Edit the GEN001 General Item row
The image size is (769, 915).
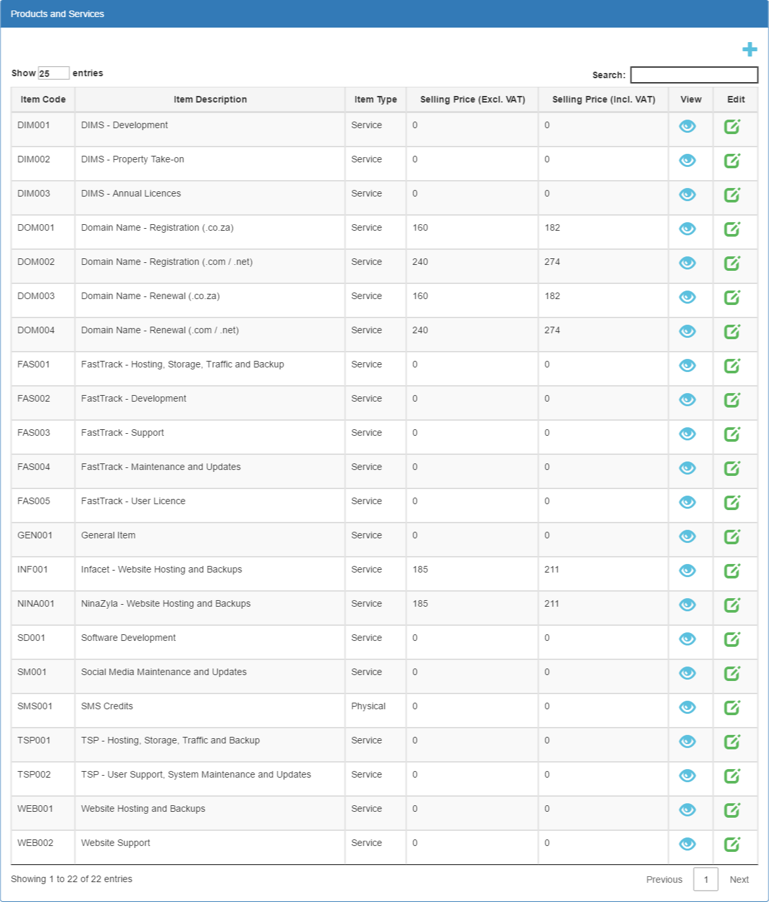coord(732,536)
